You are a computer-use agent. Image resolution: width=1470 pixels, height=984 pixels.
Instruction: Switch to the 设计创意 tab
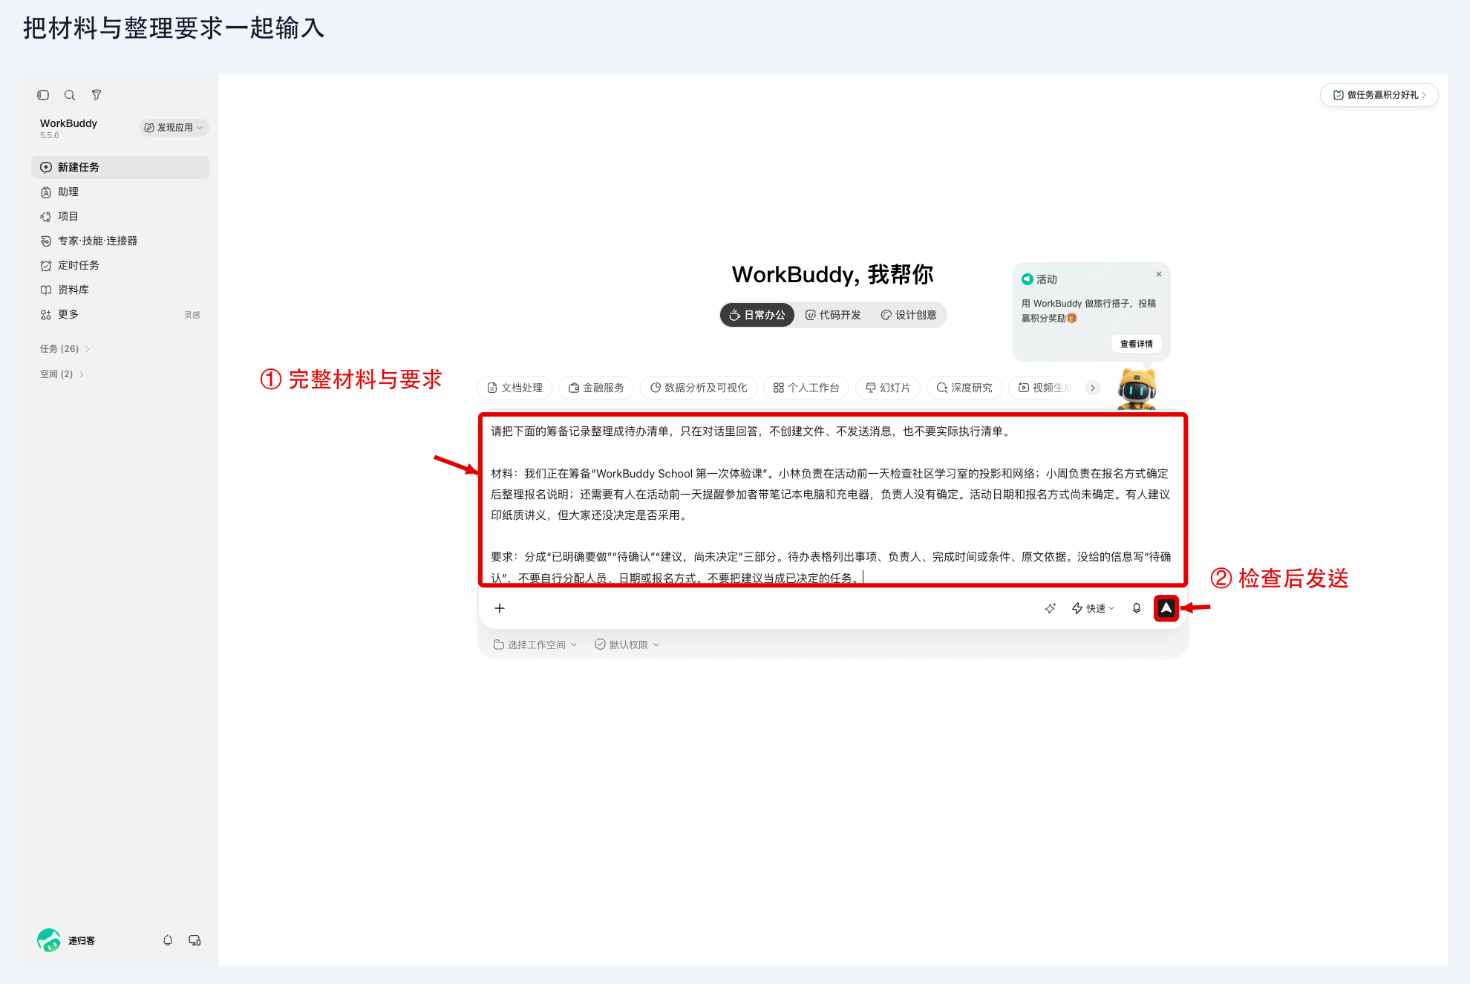point(909,315)
